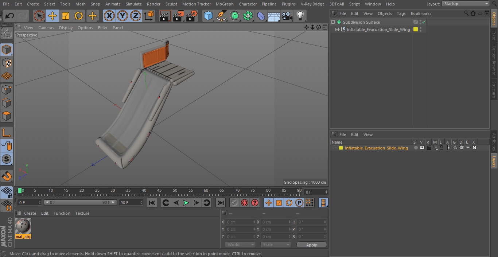Viewport: 498px width, 257px height.
Task: Toggle position keyframe recording
Action: (269, 203)
